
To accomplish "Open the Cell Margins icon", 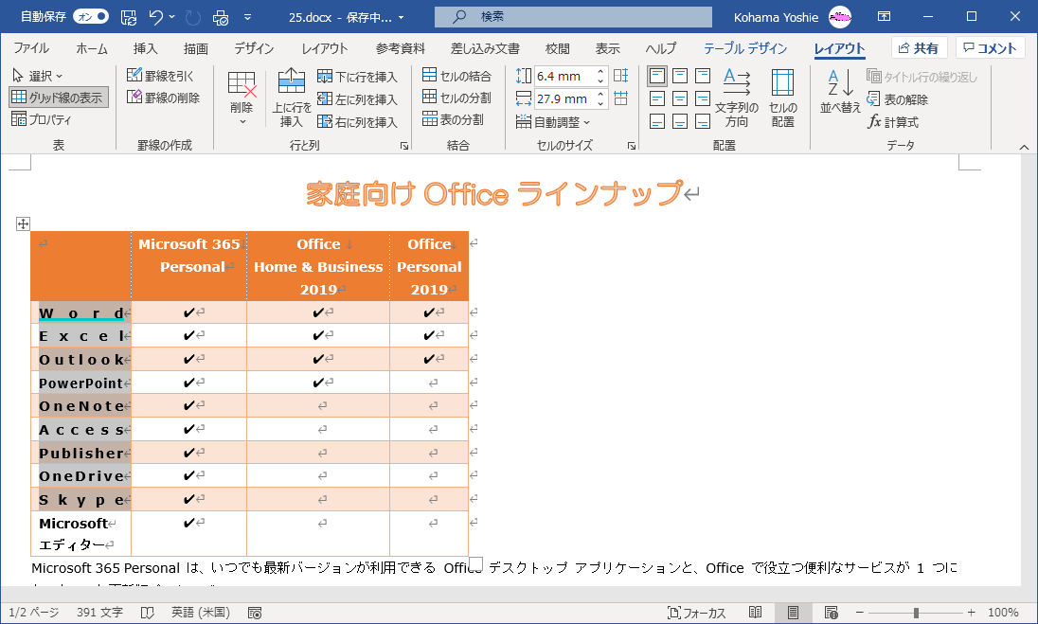I will [x=782, y=98].
